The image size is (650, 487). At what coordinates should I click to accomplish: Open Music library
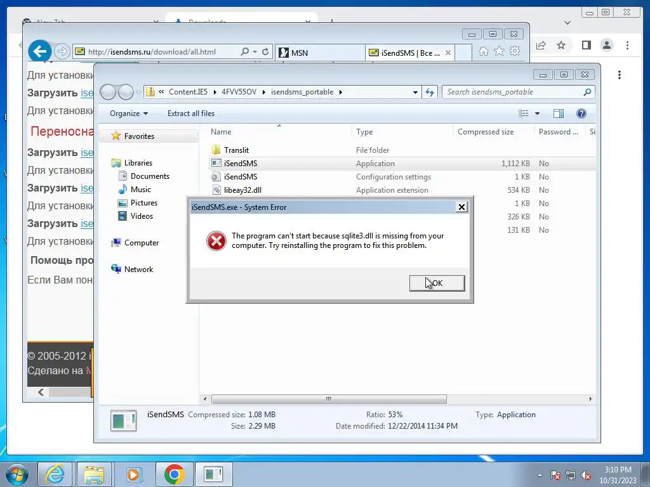140,189
